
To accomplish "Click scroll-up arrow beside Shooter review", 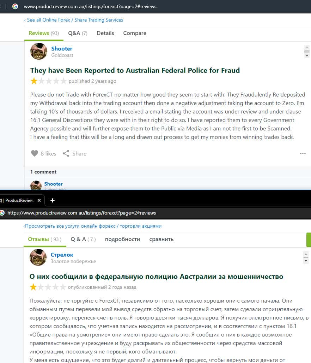I will [x=307, y=47].
